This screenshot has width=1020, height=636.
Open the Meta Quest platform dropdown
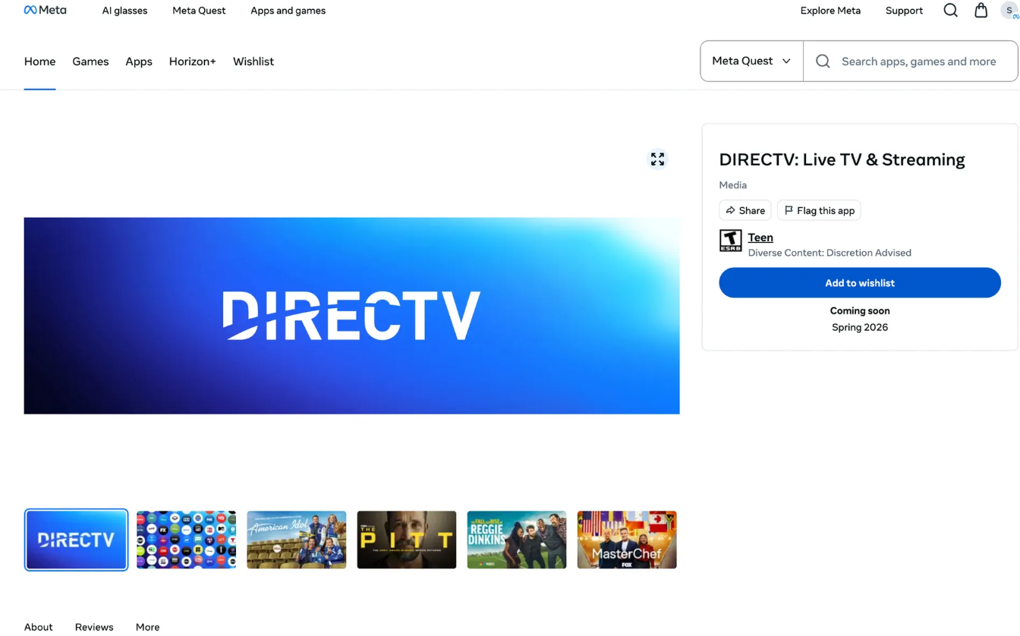click(x=751, y=61)
